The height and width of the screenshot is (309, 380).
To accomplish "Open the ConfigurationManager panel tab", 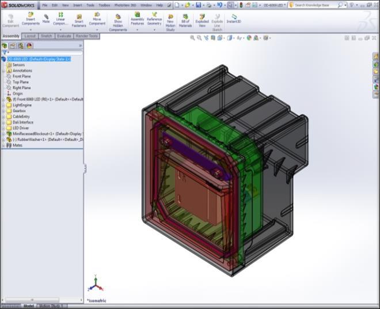I will (x=21, y=46).
